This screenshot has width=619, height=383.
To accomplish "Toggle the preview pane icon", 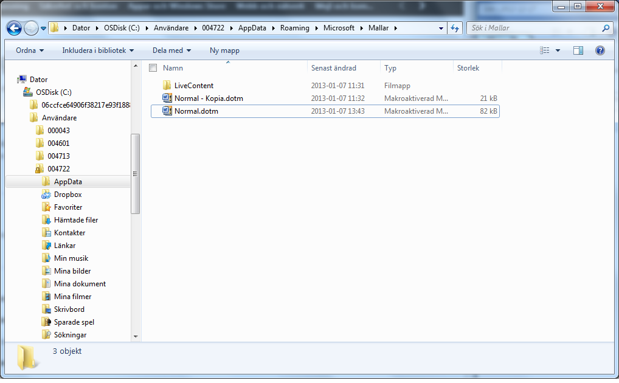I will click(578, 50).
